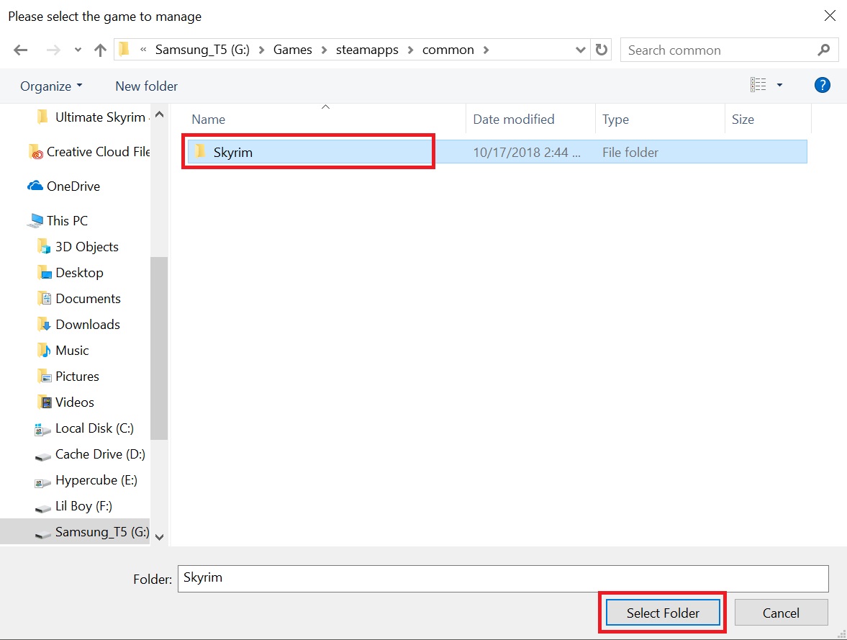Click the Downloads folder arrow icon

coord(45,325)
